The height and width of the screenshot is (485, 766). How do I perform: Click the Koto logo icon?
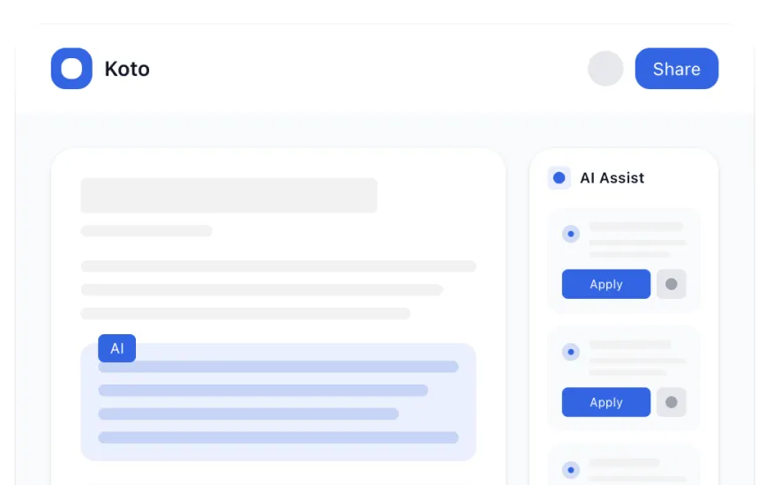[x=71, y=69]
